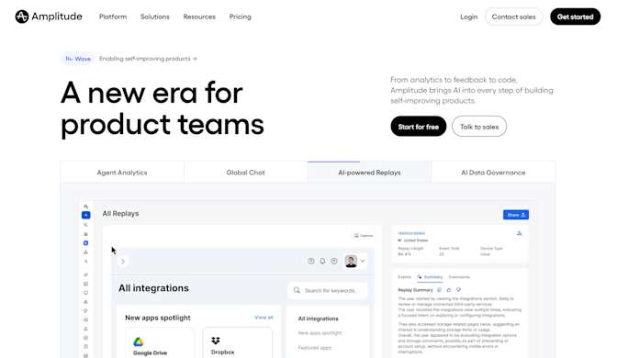The image size is (617, 358).
Task: Click the blue replay session ID link
Action: pyautogui.click(x=411, y=233)
